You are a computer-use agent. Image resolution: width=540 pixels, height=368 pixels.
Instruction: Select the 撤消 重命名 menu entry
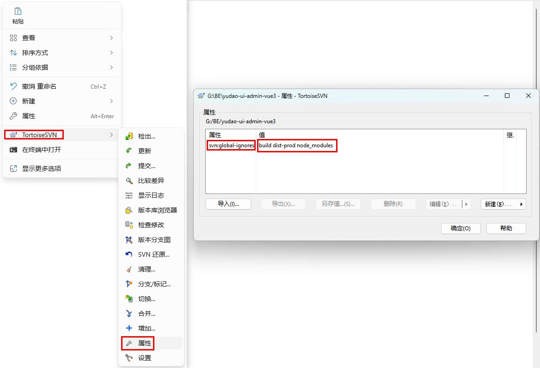(x=61, y=86)
